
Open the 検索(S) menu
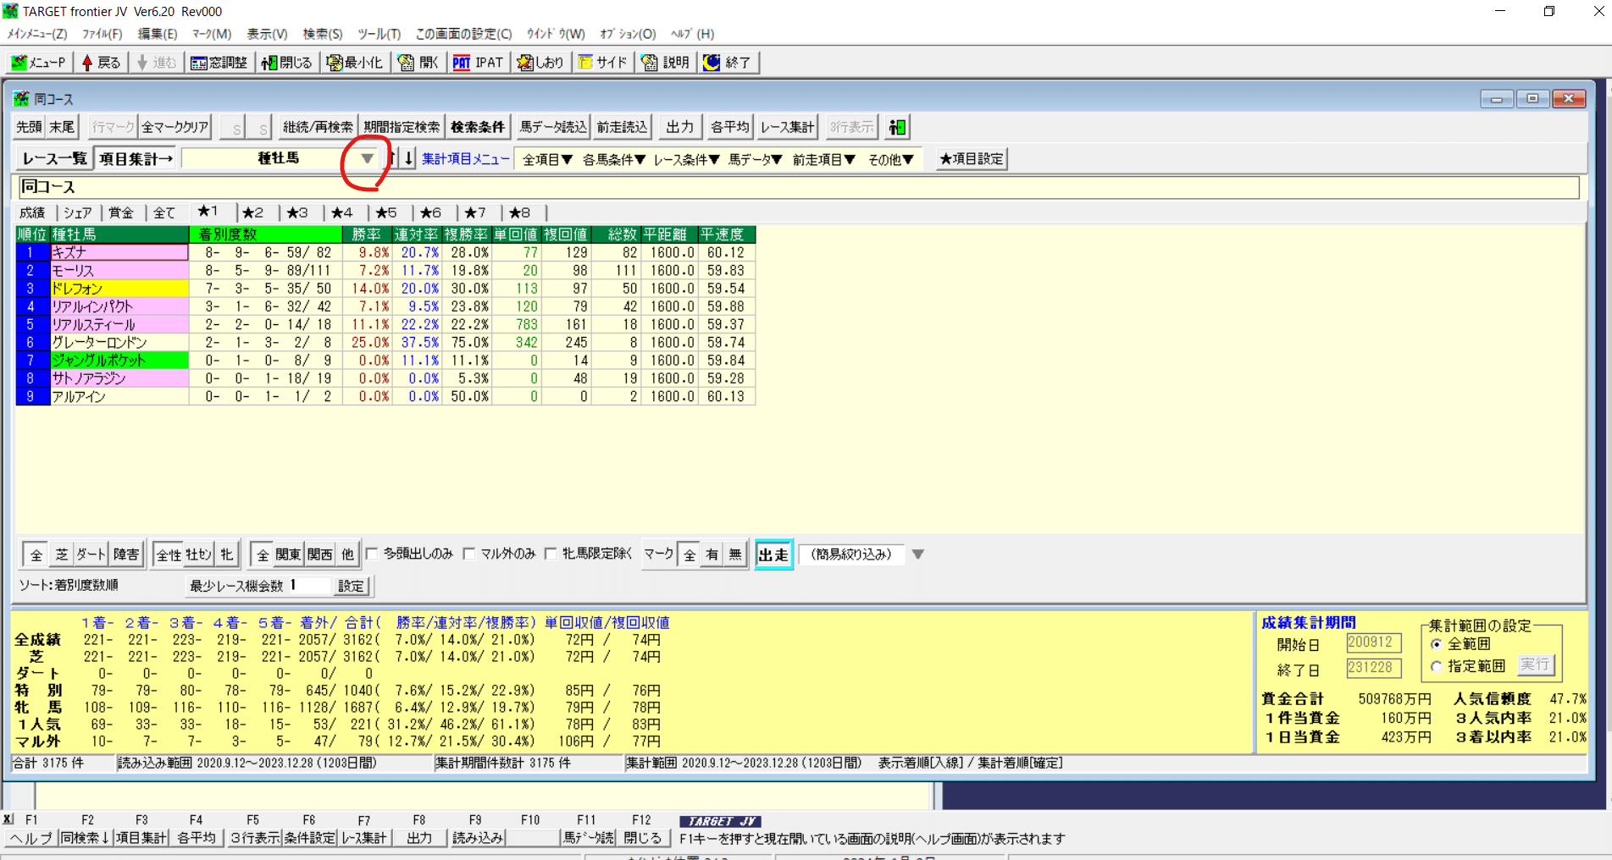[322, 34]
